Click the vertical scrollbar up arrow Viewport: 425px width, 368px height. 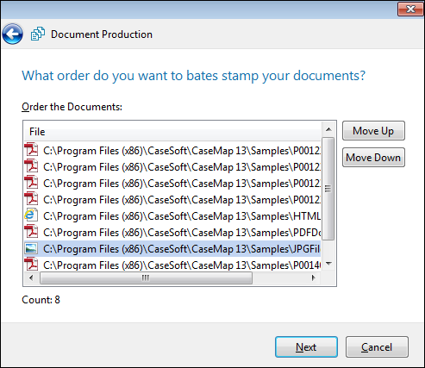tap(328, 129)
